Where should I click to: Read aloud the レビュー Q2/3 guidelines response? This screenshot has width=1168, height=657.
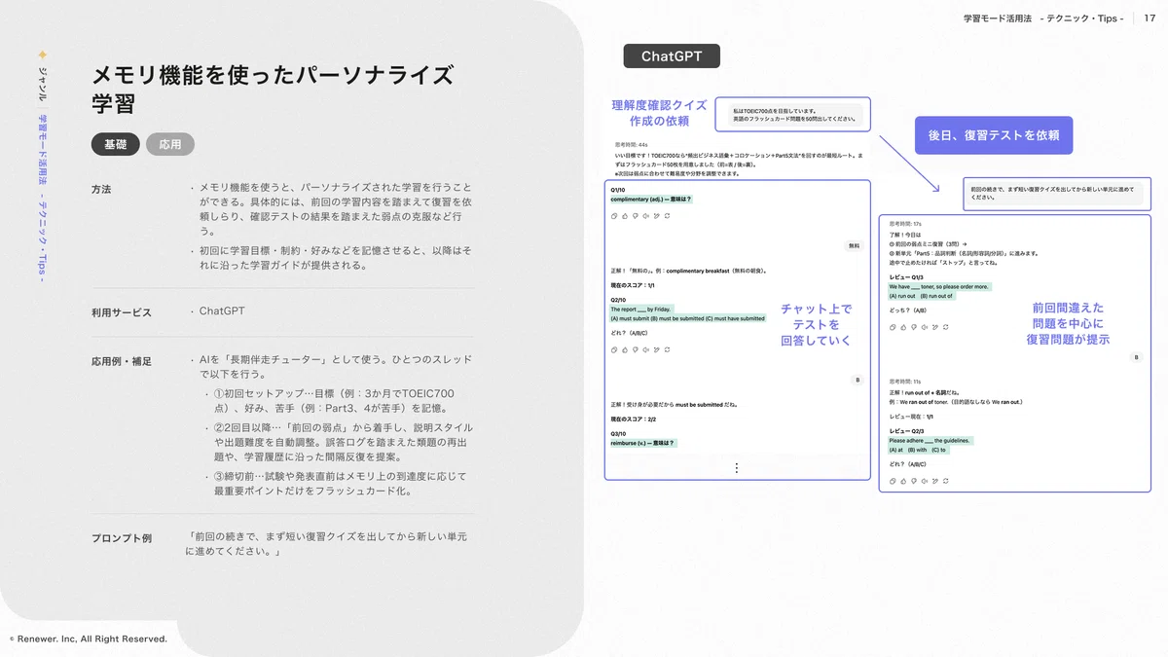[925, 481]
